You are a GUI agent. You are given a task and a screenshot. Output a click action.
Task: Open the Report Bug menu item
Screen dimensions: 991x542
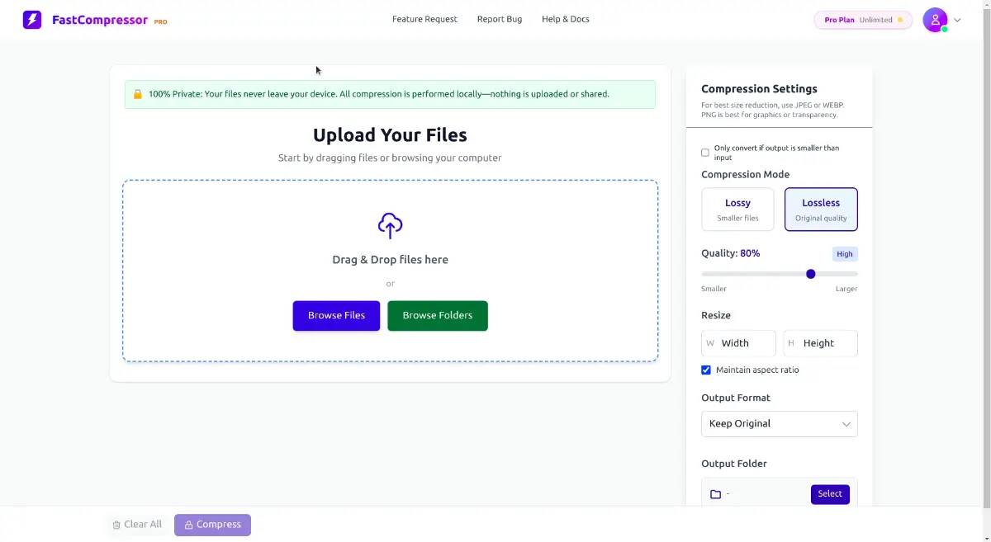point(500,19)
